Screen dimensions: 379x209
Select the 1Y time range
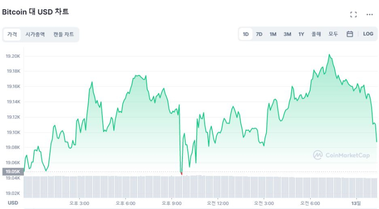(301, 34)
